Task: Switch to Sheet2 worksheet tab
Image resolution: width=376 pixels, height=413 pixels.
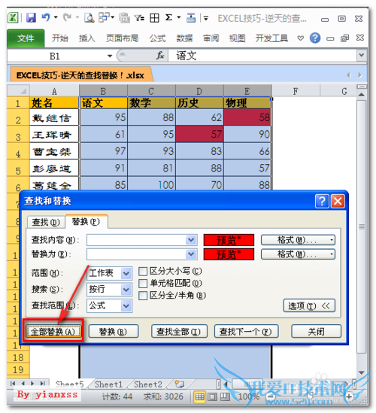Action: pyautogui.click(x=148, y=384)
